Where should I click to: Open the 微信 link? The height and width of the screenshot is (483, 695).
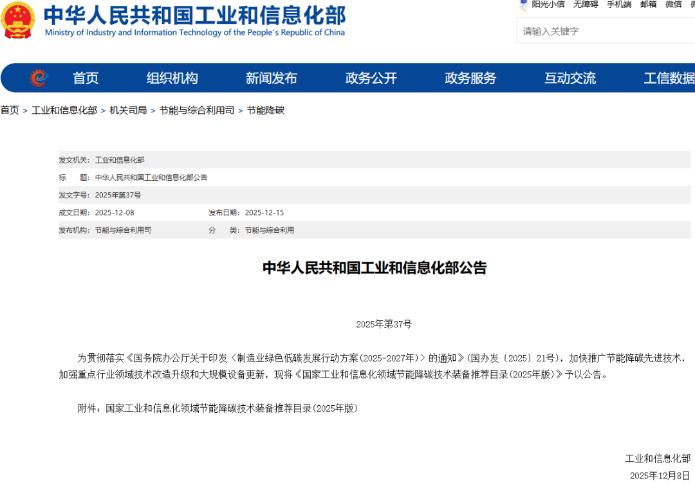673,5
